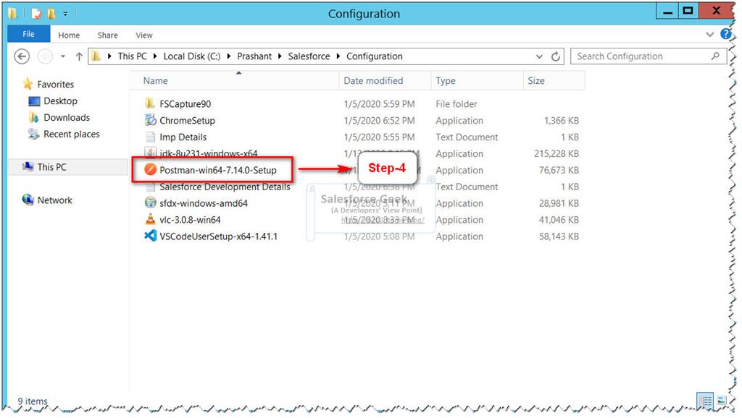Expand the ribbon with the chevron arrow
742x418 pixels.
710,34
